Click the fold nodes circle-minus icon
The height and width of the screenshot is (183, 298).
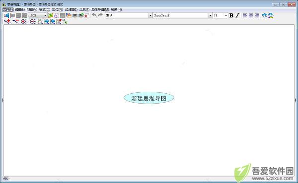(33, 22)
